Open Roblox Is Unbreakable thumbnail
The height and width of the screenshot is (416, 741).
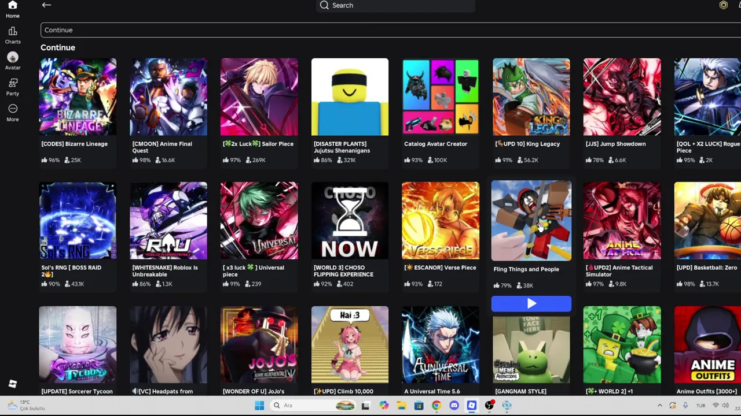tap(168, 221)
